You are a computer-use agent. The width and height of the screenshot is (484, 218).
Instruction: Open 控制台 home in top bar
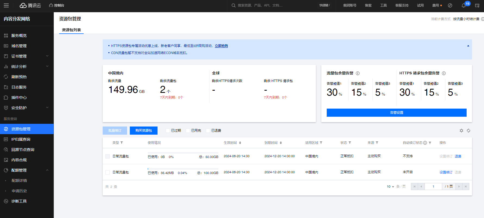coord(56,5)
